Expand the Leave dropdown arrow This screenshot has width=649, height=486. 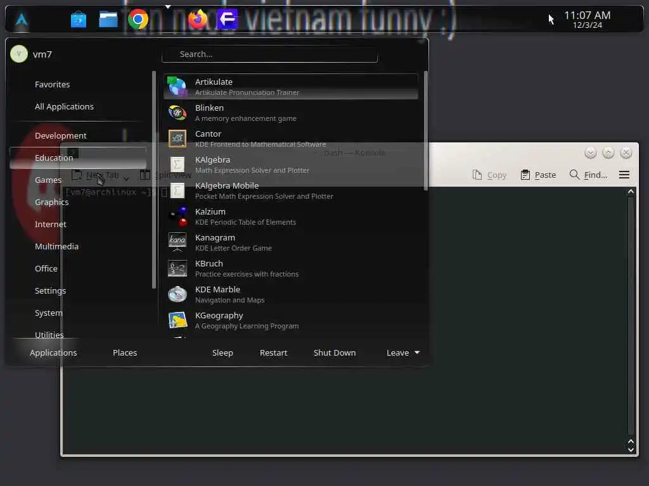[x=417, y=352]
